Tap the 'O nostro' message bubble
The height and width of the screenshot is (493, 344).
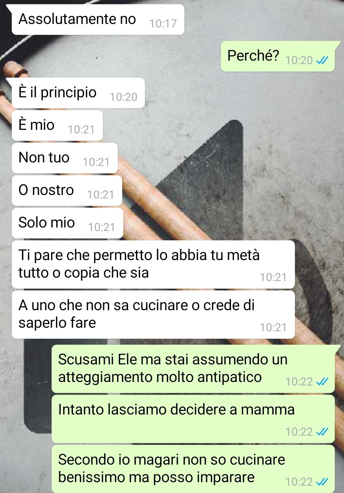(67, 190)
